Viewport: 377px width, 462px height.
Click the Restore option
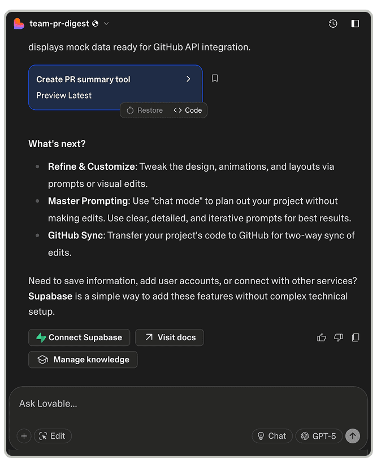pyautogui.click(x=145, y=110)
